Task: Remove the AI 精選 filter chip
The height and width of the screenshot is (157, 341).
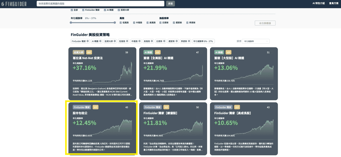Action: point(100,41)
